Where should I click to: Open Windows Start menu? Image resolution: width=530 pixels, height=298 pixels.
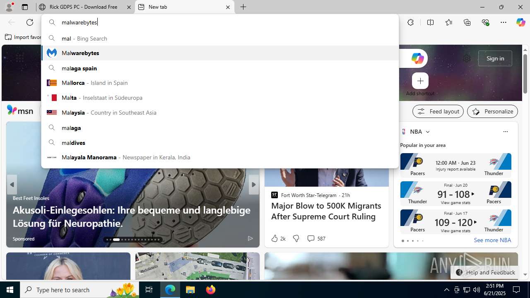[x=10, y=290]
